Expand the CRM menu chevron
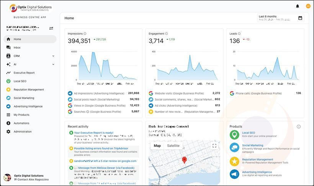Viewport: 314px width, 186px height. pos(53,56)
